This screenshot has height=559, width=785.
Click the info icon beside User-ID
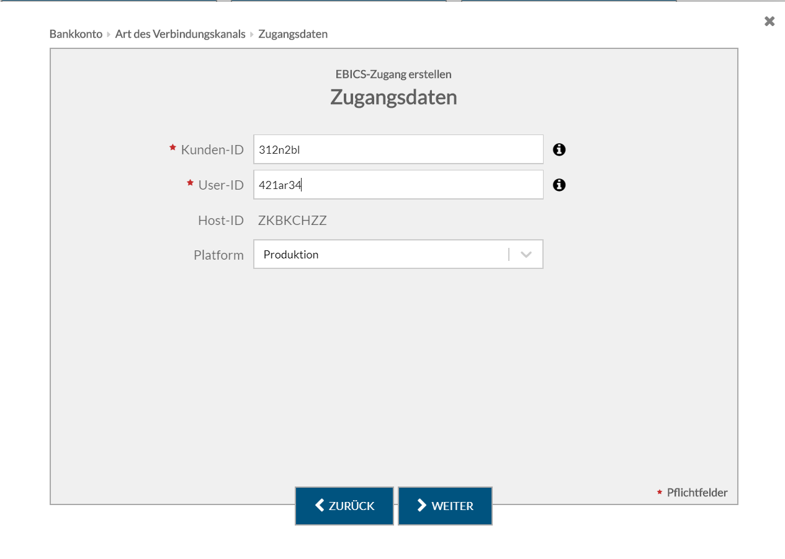(x=559, y=185)
